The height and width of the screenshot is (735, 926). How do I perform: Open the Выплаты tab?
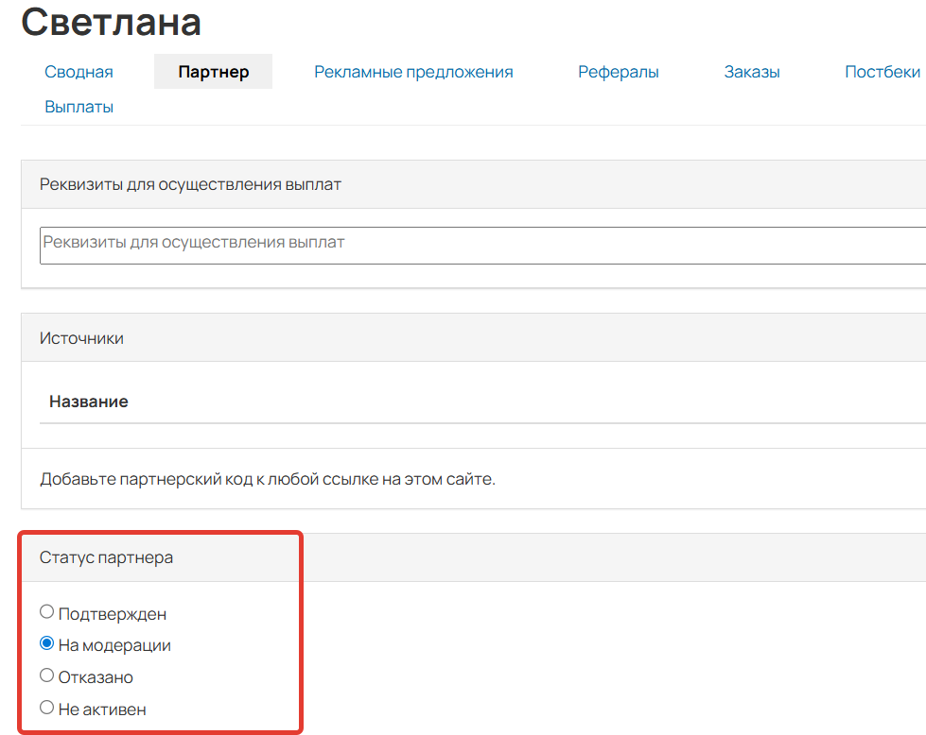click(79, 106)
